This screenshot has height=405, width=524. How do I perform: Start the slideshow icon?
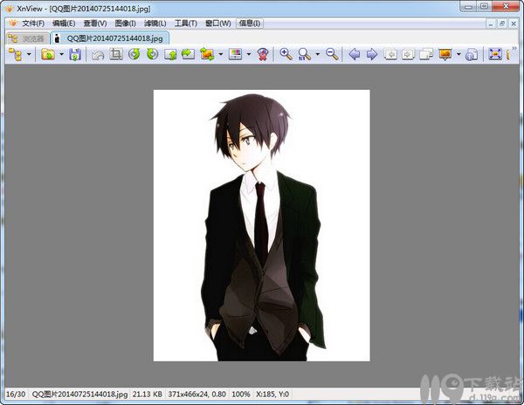pos(445,54)
